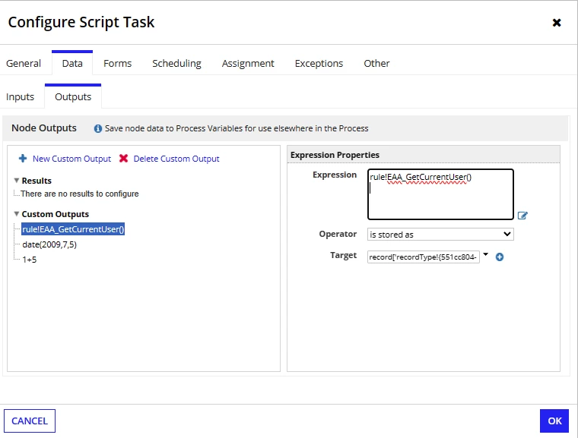Image resolution: width=578 pixels, height=438 pixels.
Task: Click the Delete Custom Output link
Action: coord(176,159)
